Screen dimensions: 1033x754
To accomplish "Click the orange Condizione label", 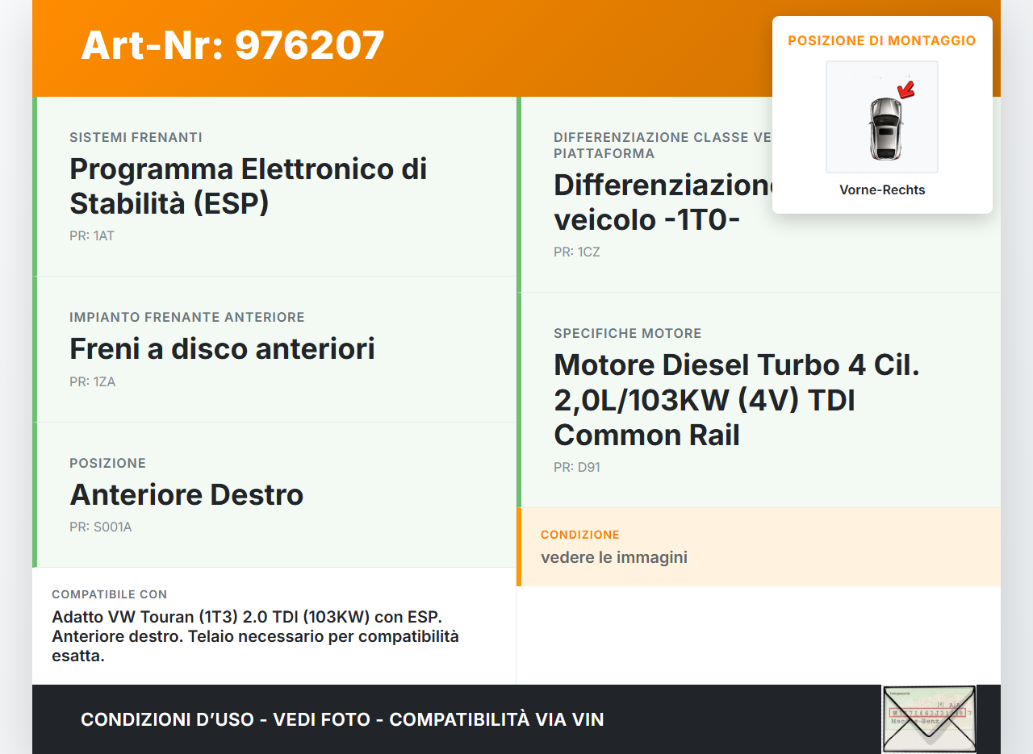I will 579,535.
